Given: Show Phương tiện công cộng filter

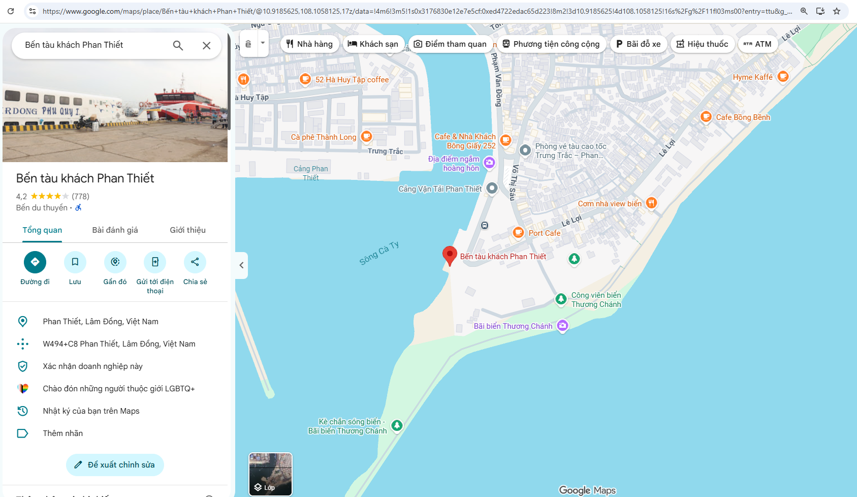Looking at the screenshot, I should pos(551,44).
